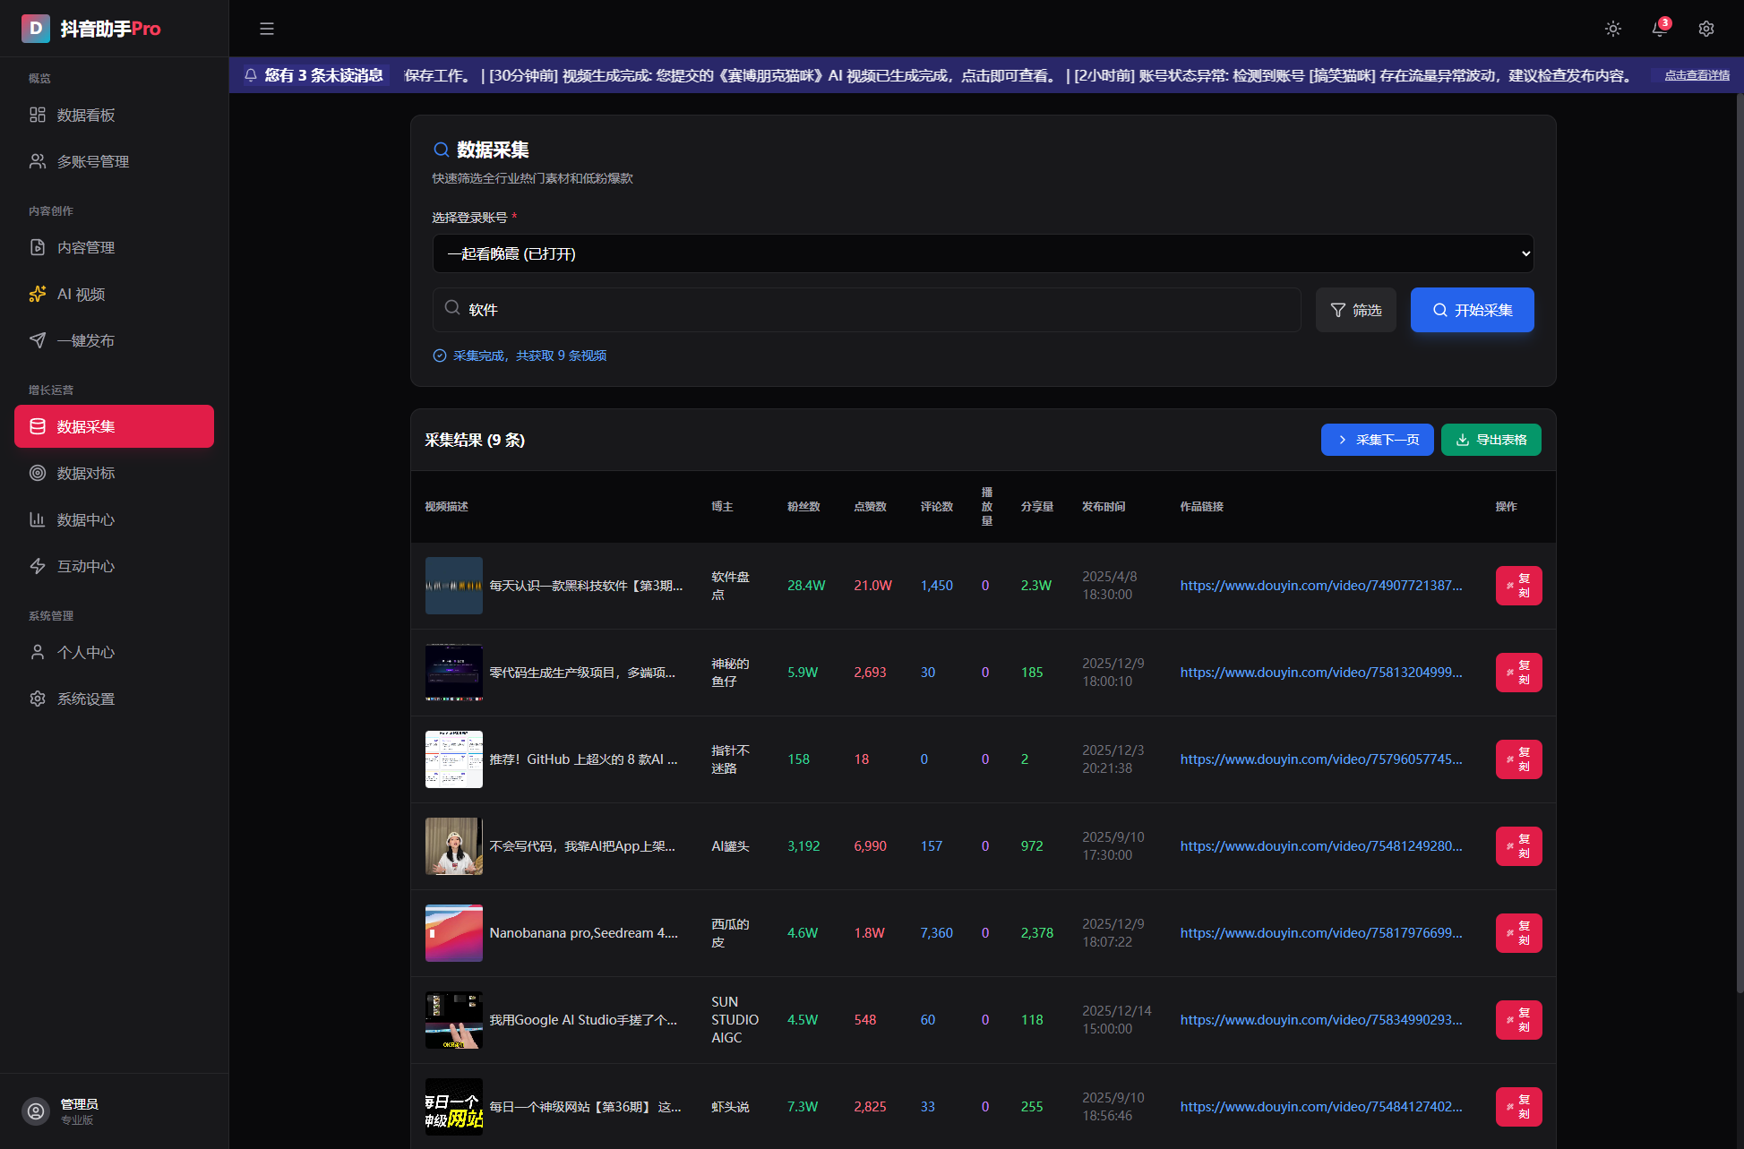This screenshot has width=1744, height=1149.
Task: Click the AI 视频 sparkle icon
Action: point(38,294)
